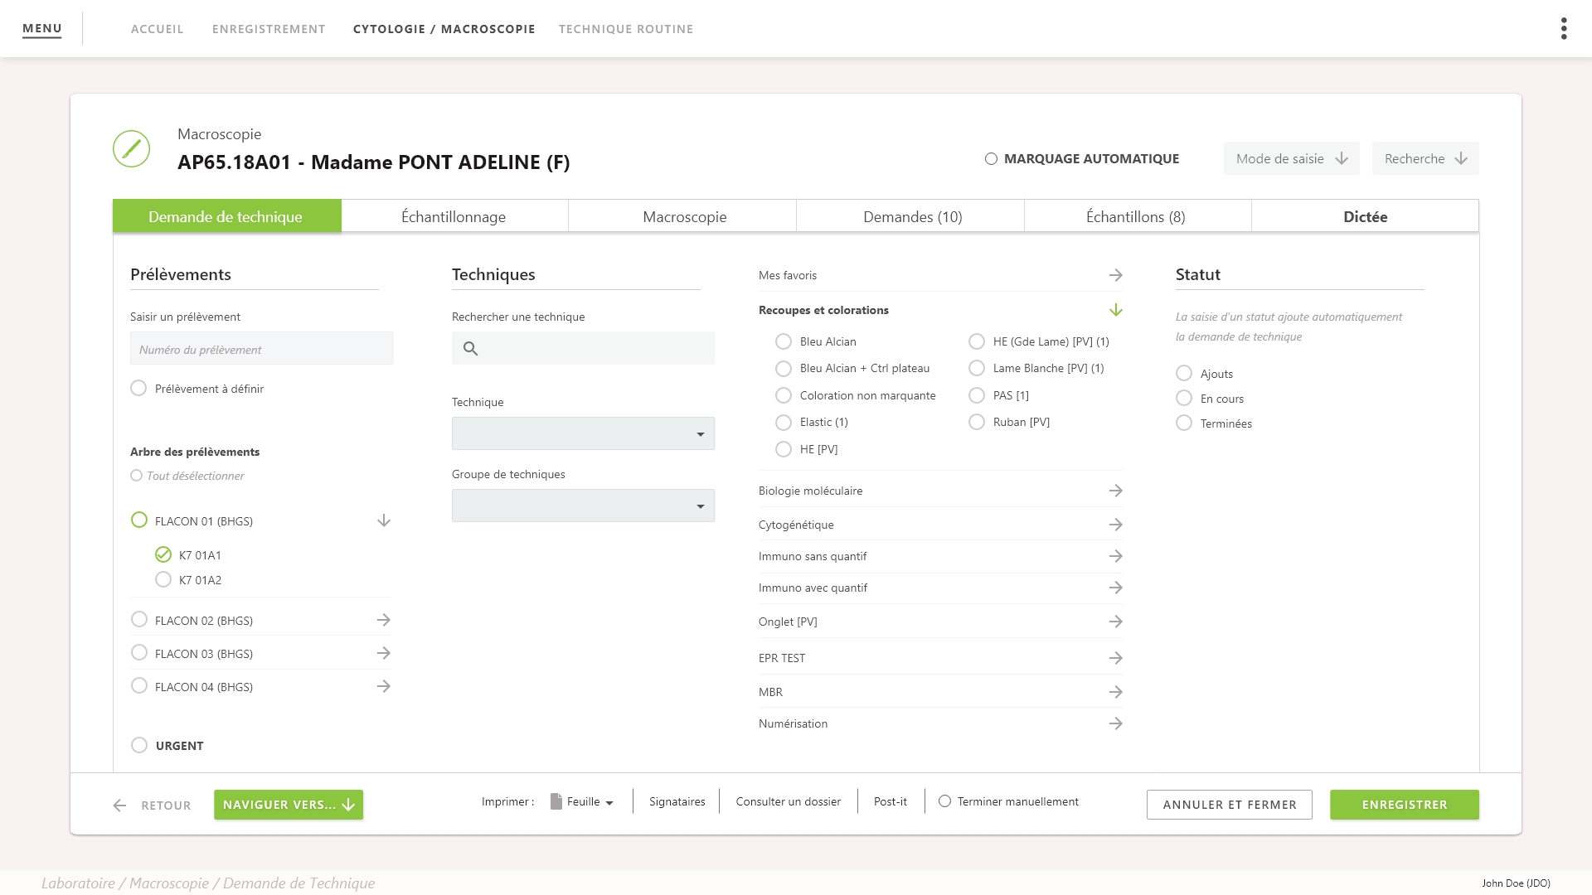Switch to Macroscopie tab

[684, 216]
